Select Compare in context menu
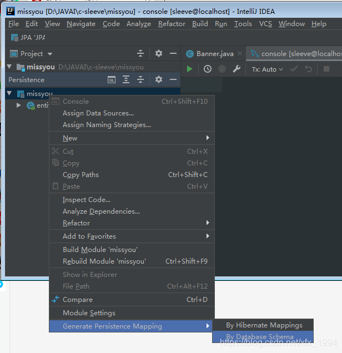Screen dimensions: 342x353 pyautogui.click(x=132, y=300)
